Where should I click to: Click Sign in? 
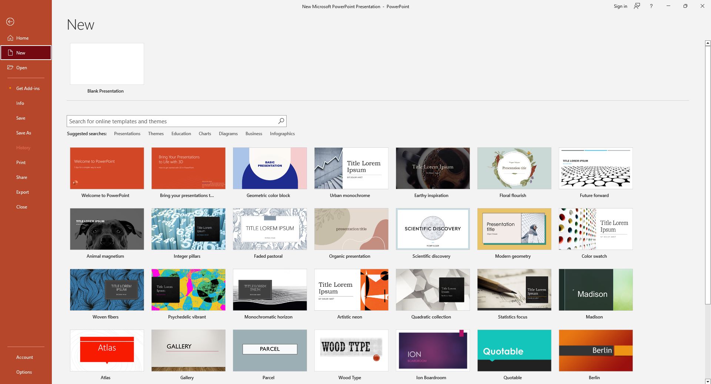(x=620, y=6)
